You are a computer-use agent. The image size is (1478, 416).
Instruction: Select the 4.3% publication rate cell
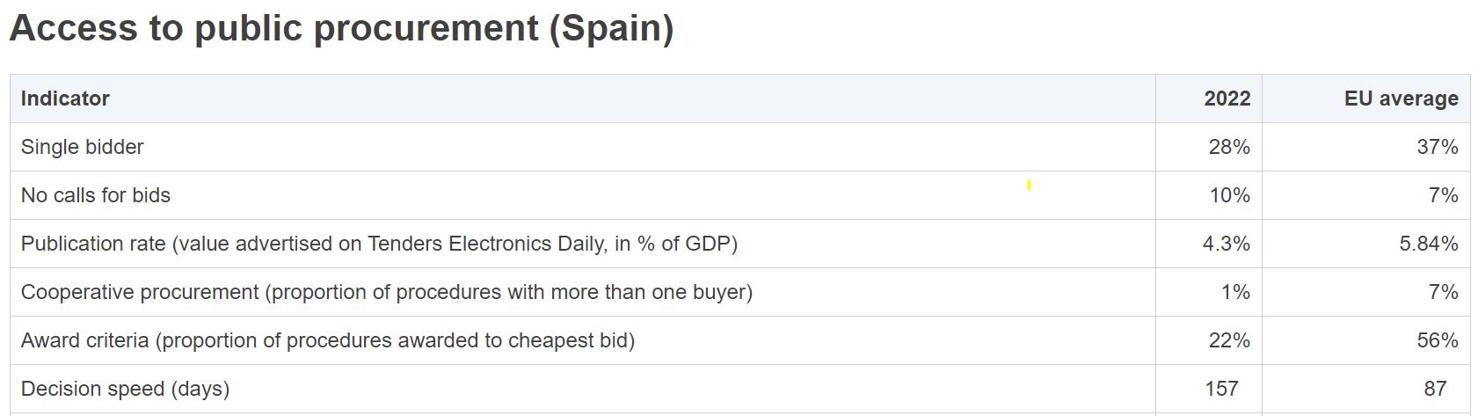pyautogui.click(x=1226, y=244)
